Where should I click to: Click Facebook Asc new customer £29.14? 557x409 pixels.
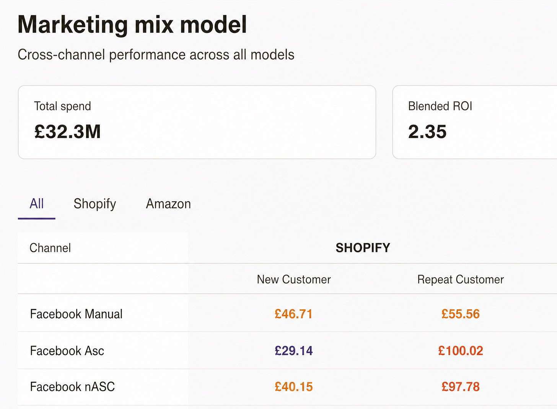(x=294, y=351)
